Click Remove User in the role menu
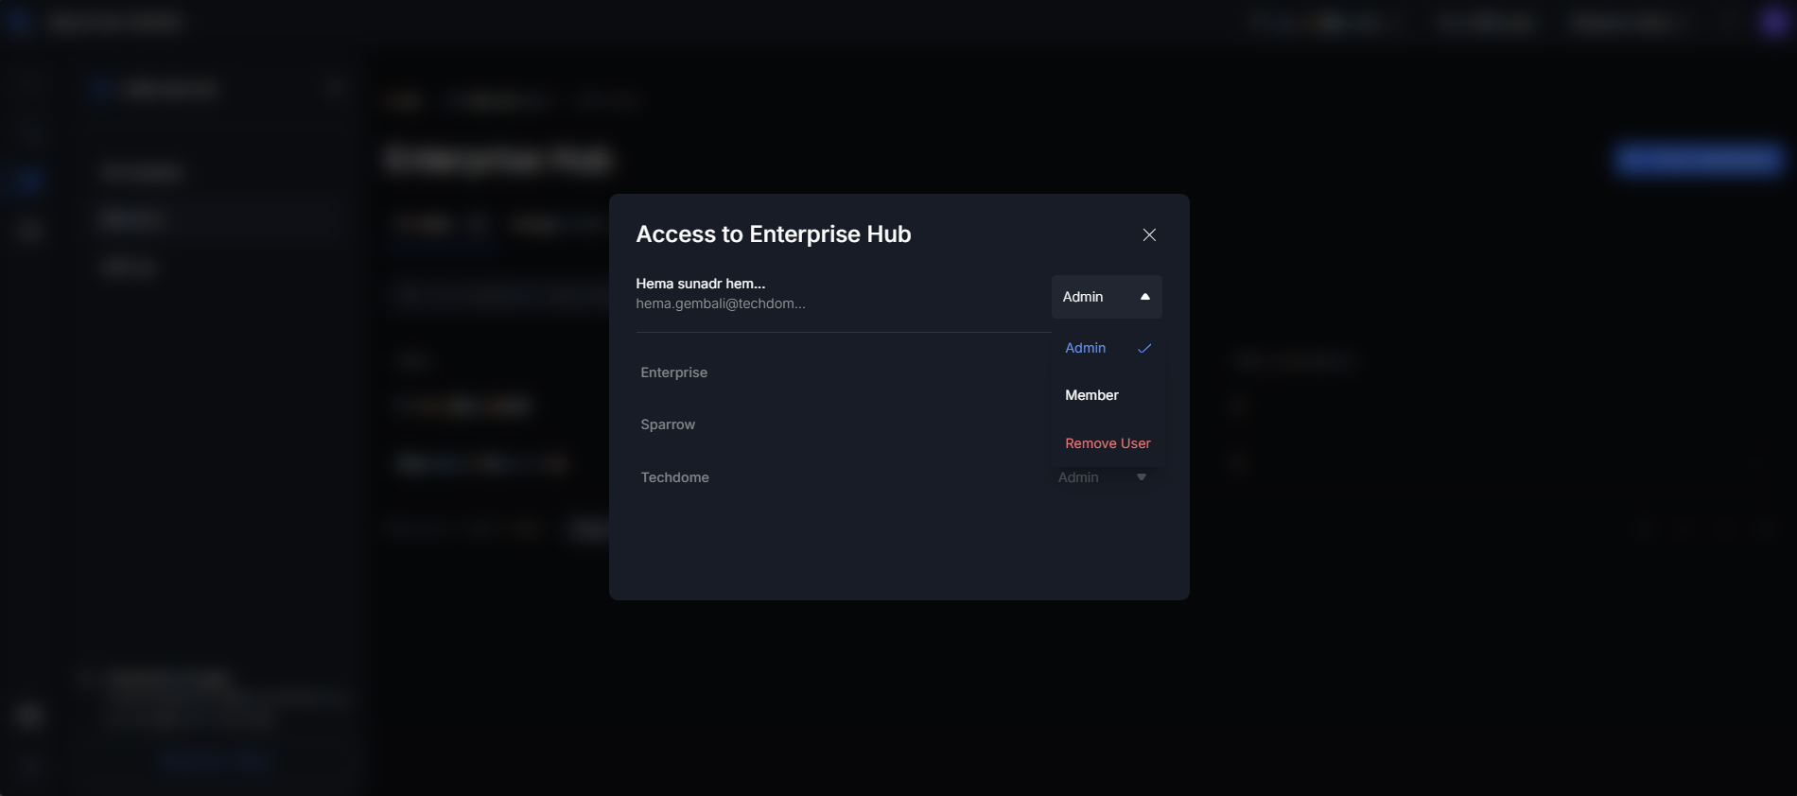The height and width of the screenshot is (796, 1797). (x=1108, y=443)
